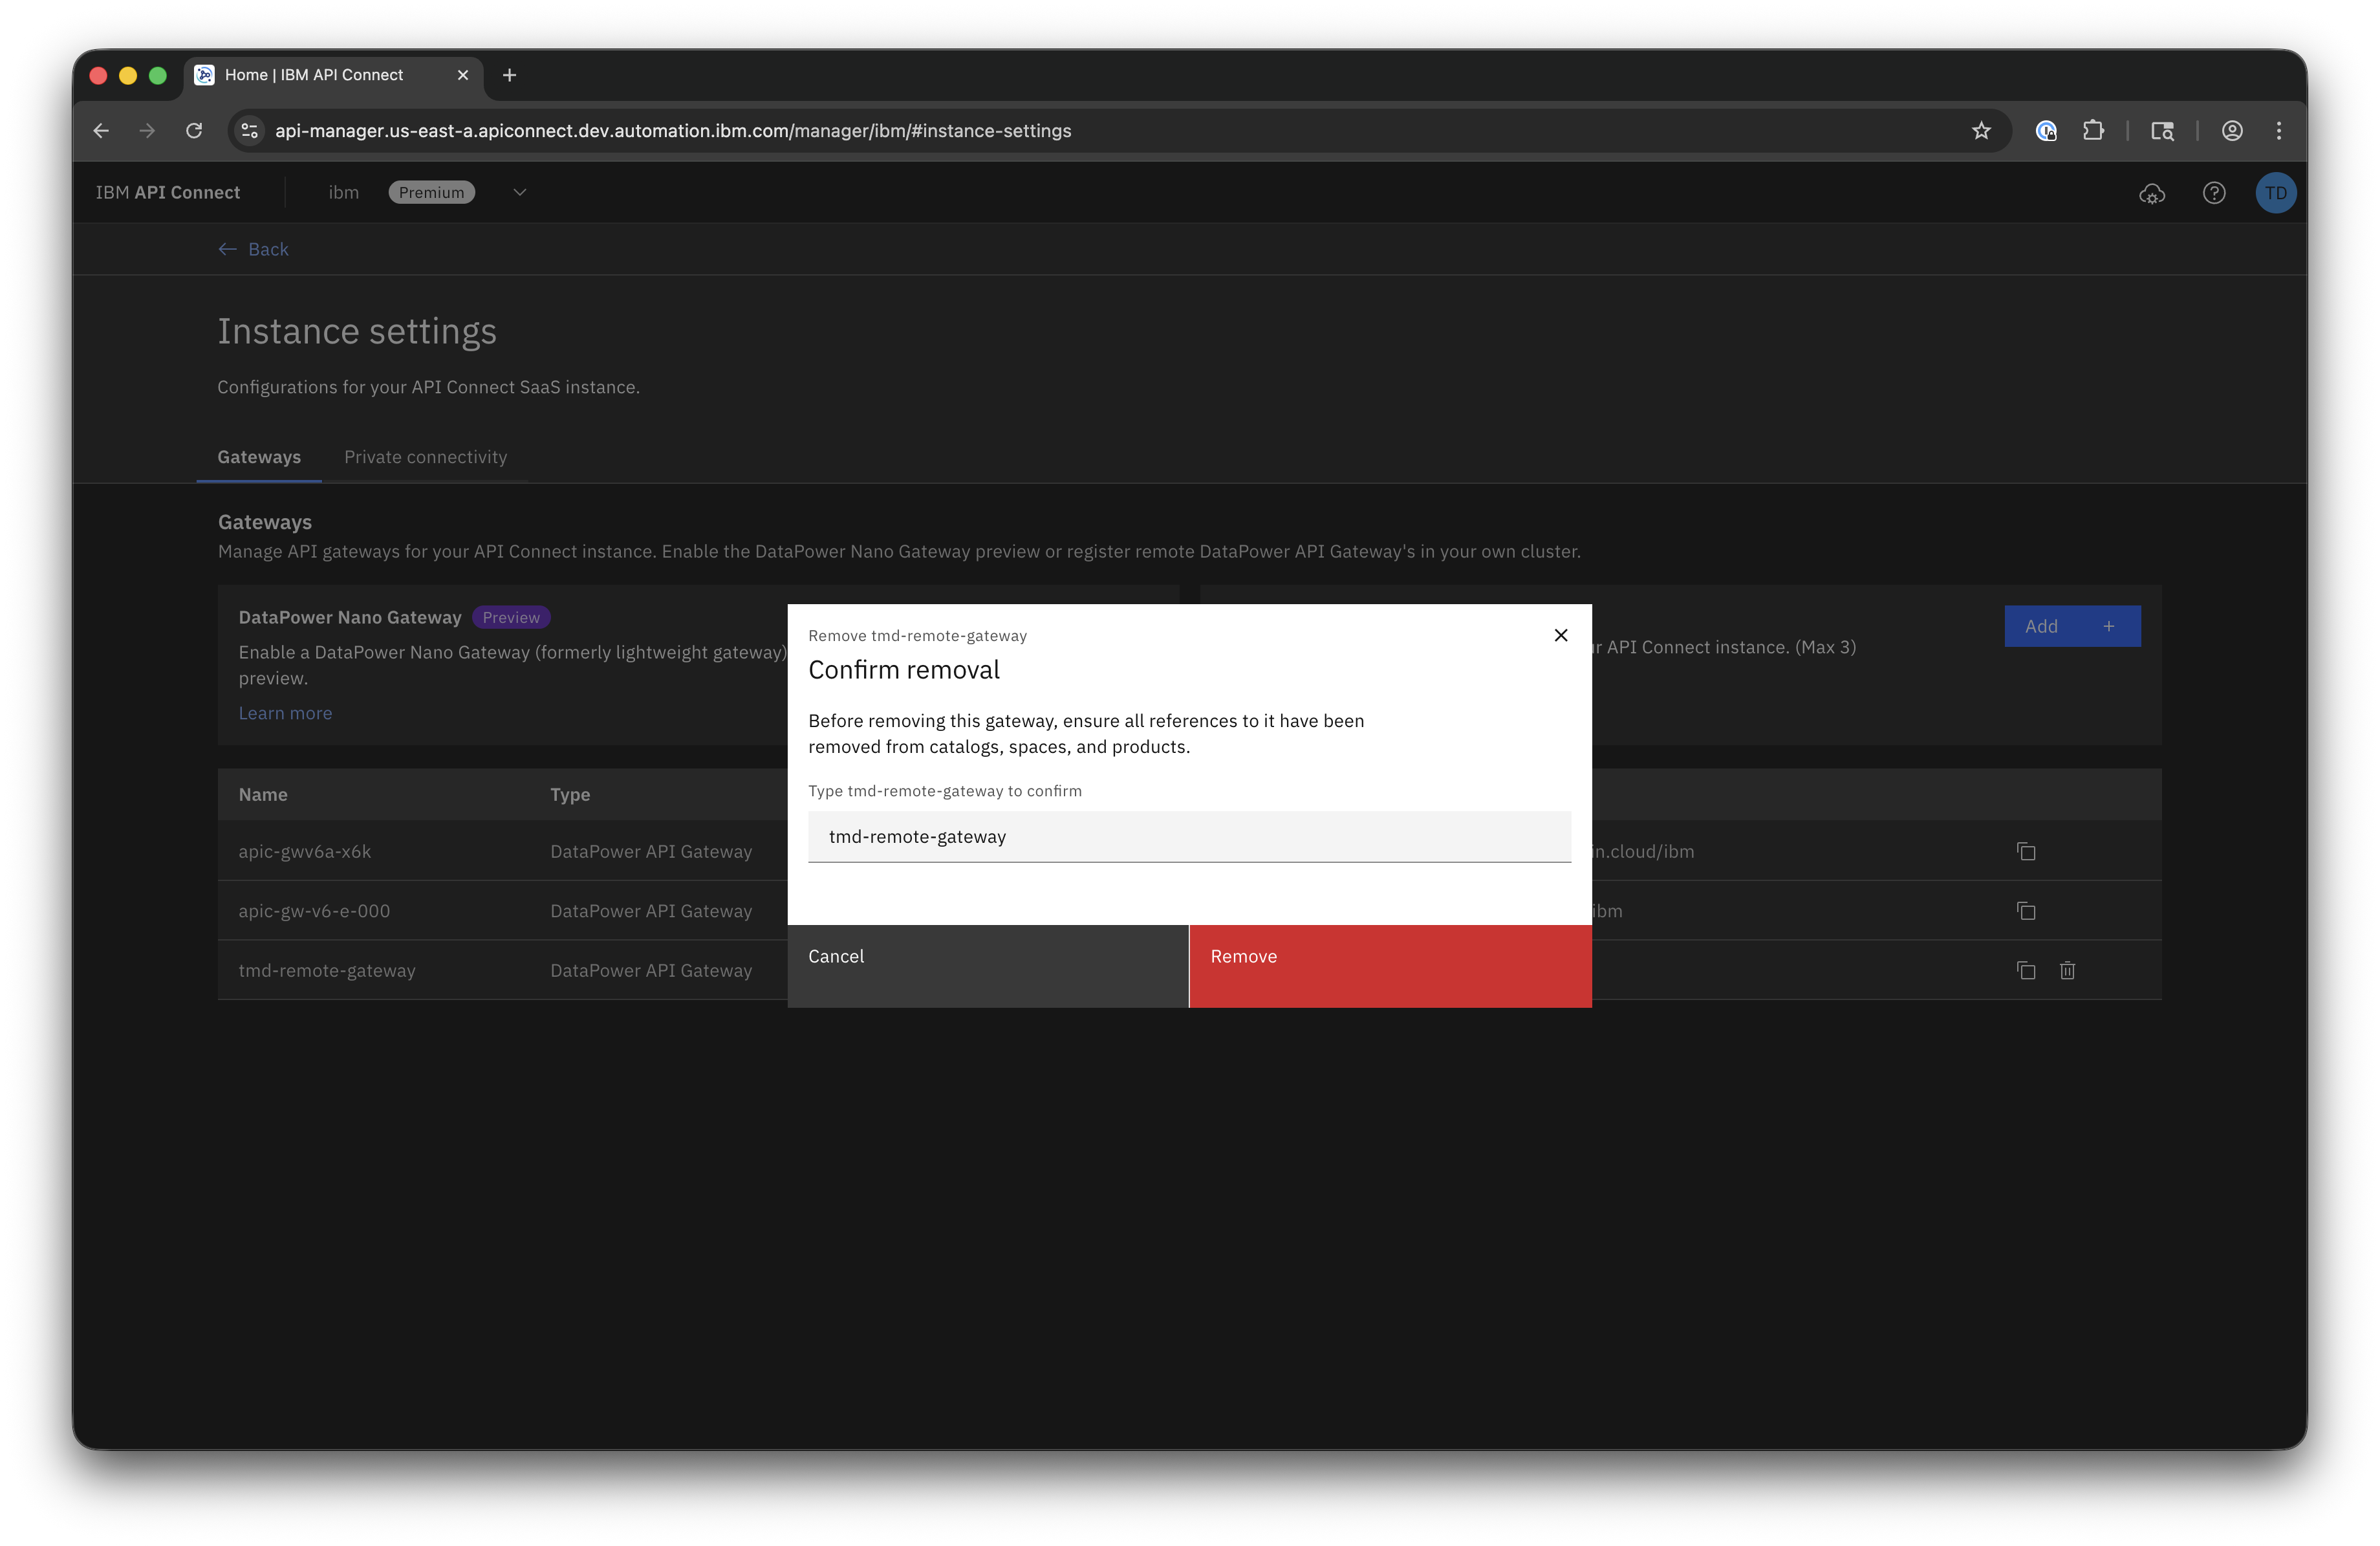Open the Learn more link
The image size is (2380, 1546).
click(x=285, y=713)
